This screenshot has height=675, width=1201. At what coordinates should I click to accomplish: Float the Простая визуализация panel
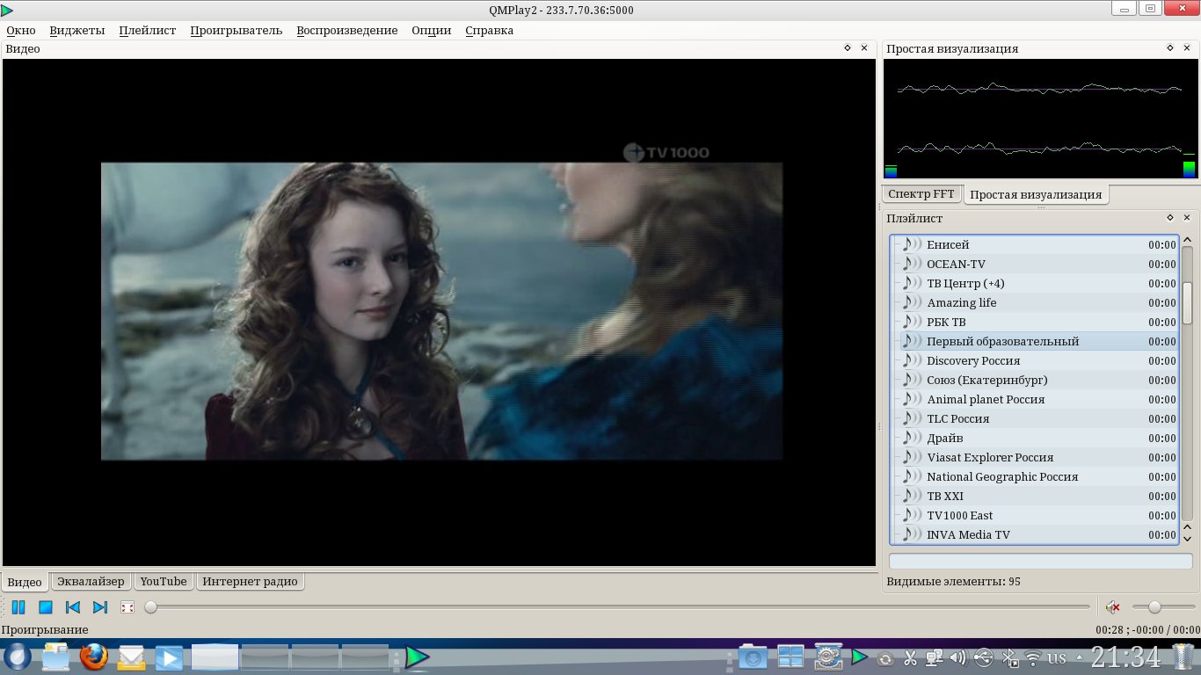pos(1169,48)
